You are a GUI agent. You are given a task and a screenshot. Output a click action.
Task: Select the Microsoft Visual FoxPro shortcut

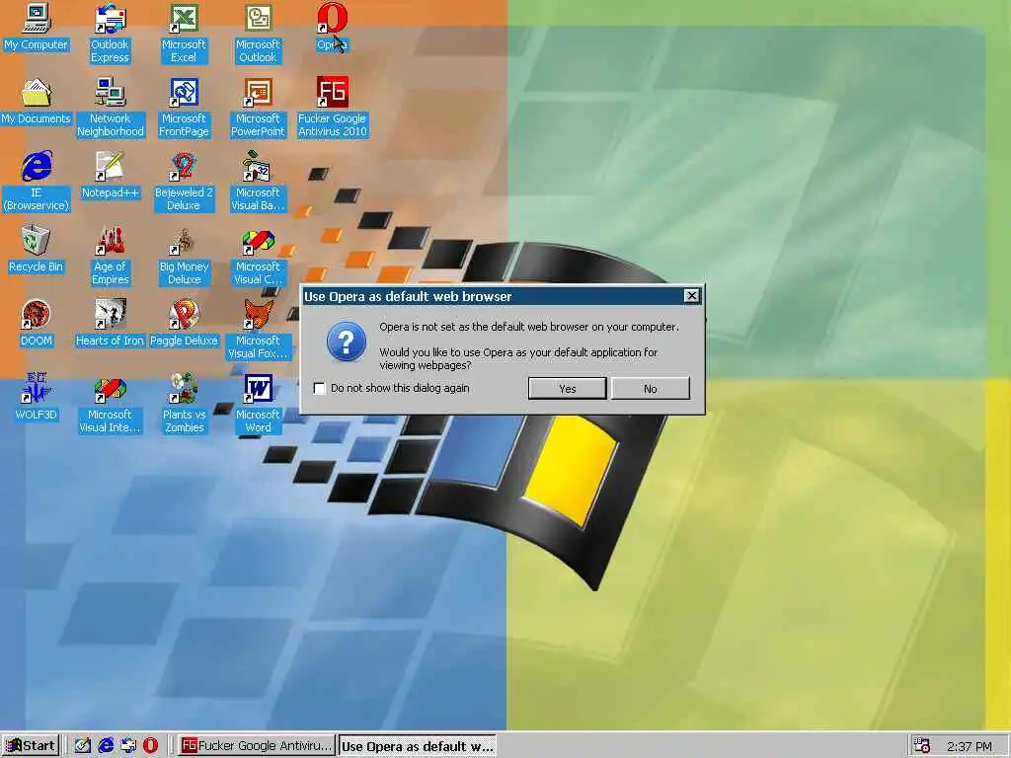258,330
